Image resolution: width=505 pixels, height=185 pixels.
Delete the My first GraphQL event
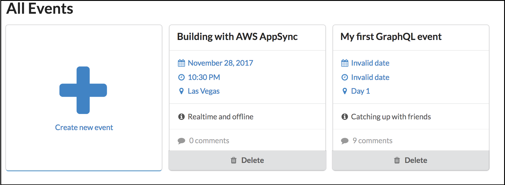(x=411, y=161)
